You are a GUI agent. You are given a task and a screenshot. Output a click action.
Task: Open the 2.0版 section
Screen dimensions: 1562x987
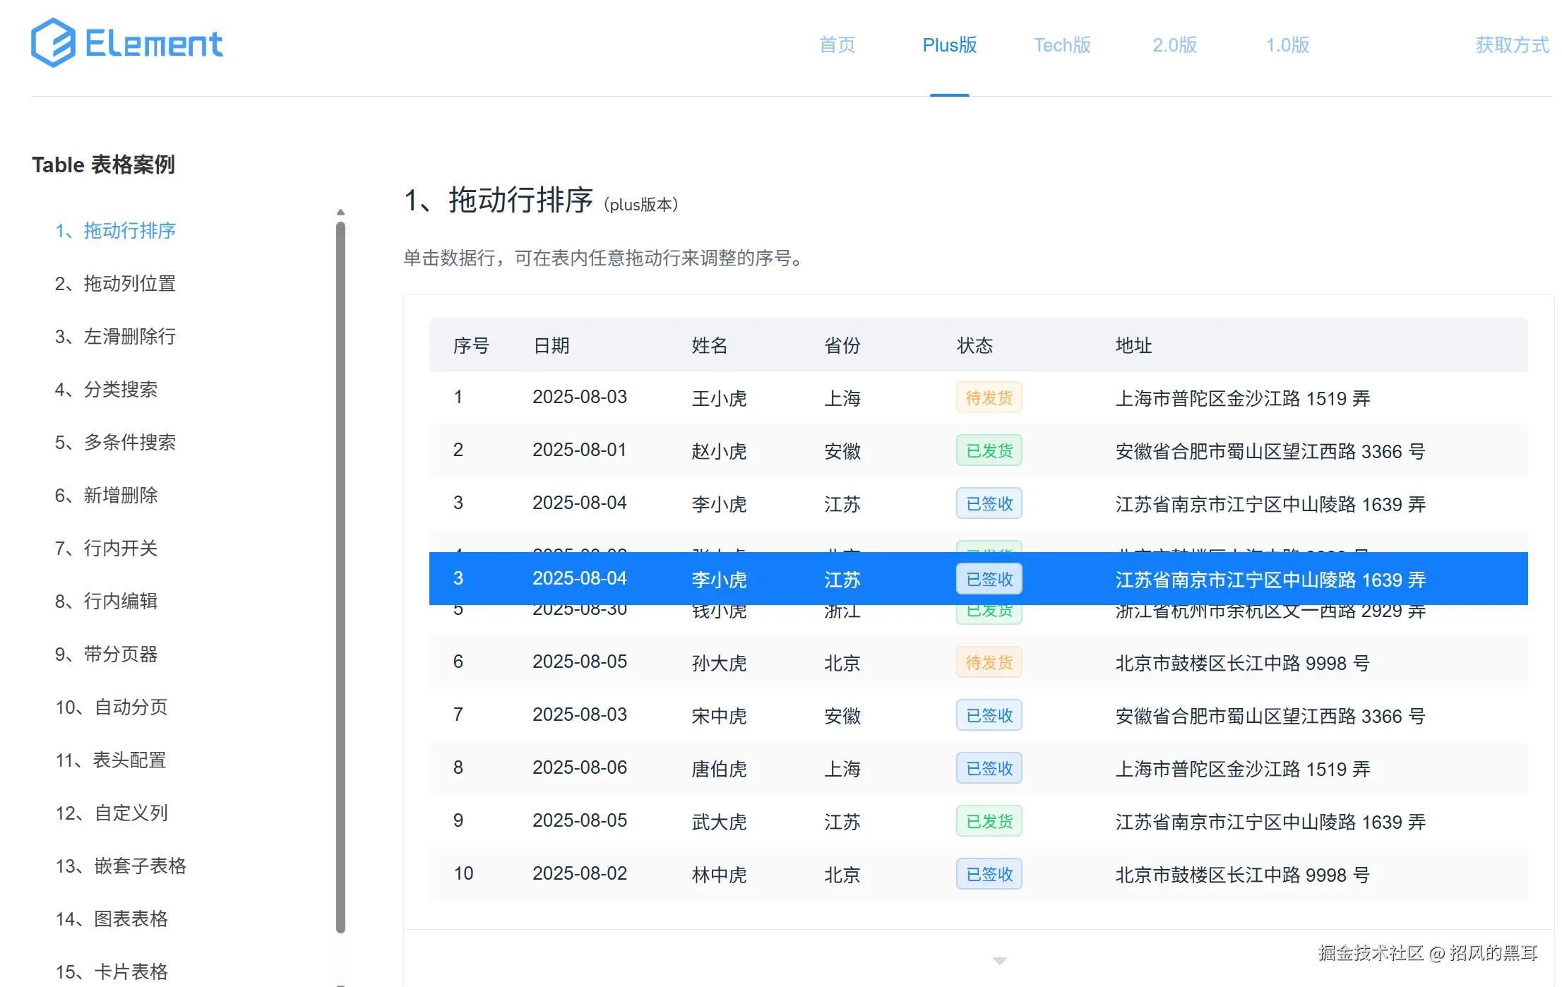coord(1174,44)
